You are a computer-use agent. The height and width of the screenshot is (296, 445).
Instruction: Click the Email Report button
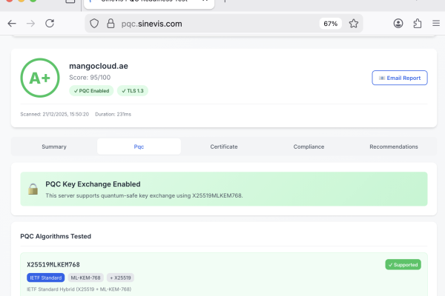click(400, 78)
